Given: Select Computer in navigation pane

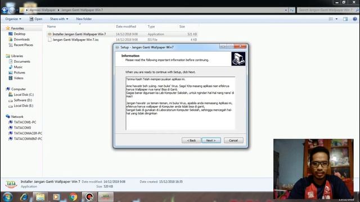Looking at the screenshot, I should click(19, 89).
